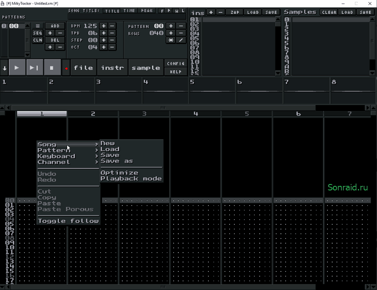Toggle the W wrap button
377x290 pixels.
(x=177, y=11)
